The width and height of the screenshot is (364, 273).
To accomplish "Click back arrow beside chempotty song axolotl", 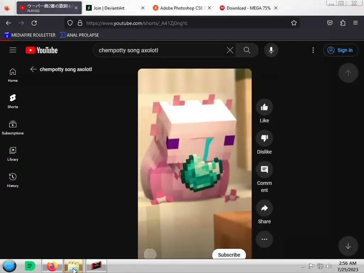I will click(x=33, y=69).
